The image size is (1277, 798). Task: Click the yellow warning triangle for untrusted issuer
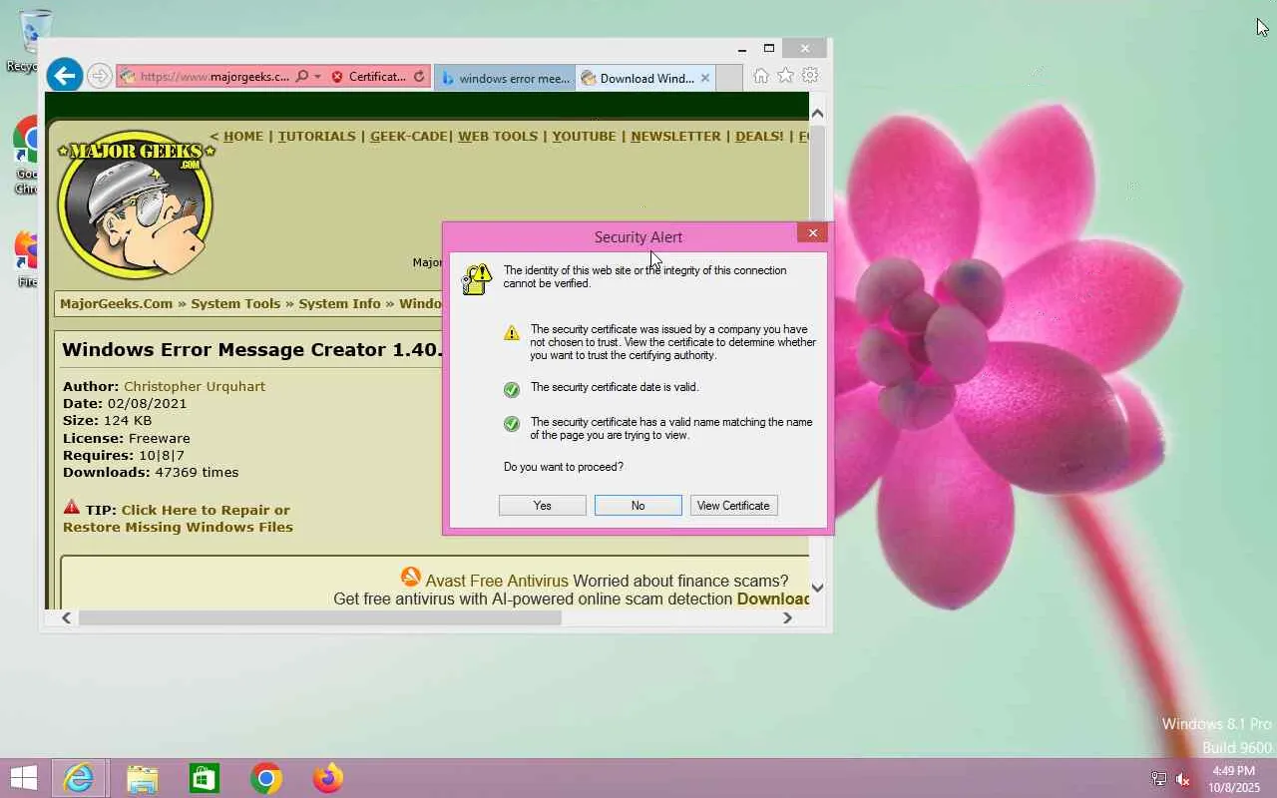pos(512,333)
